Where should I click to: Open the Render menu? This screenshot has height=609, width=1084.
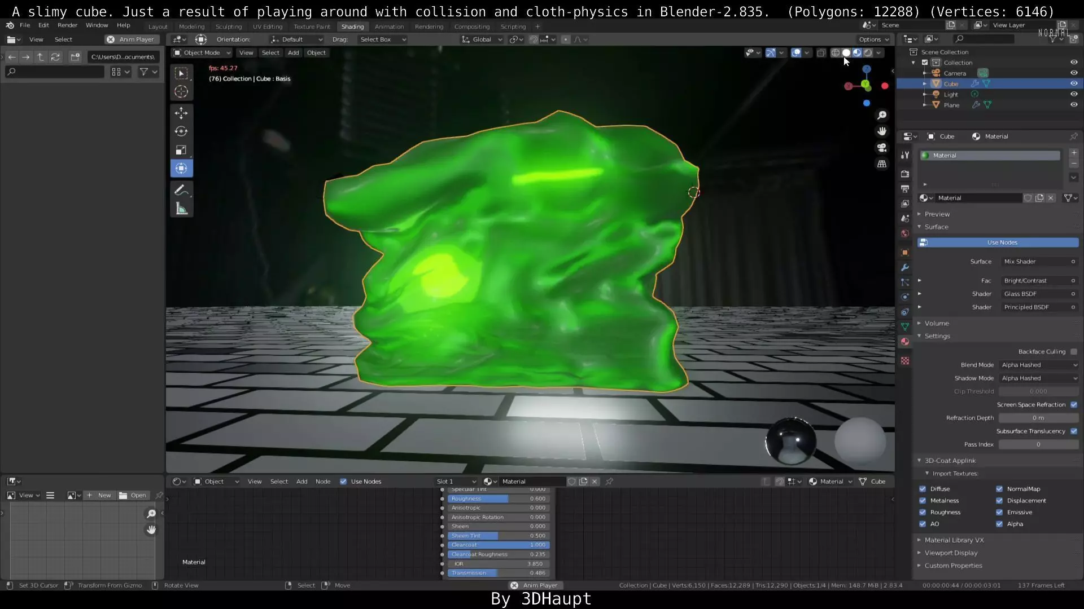(67, 25)
